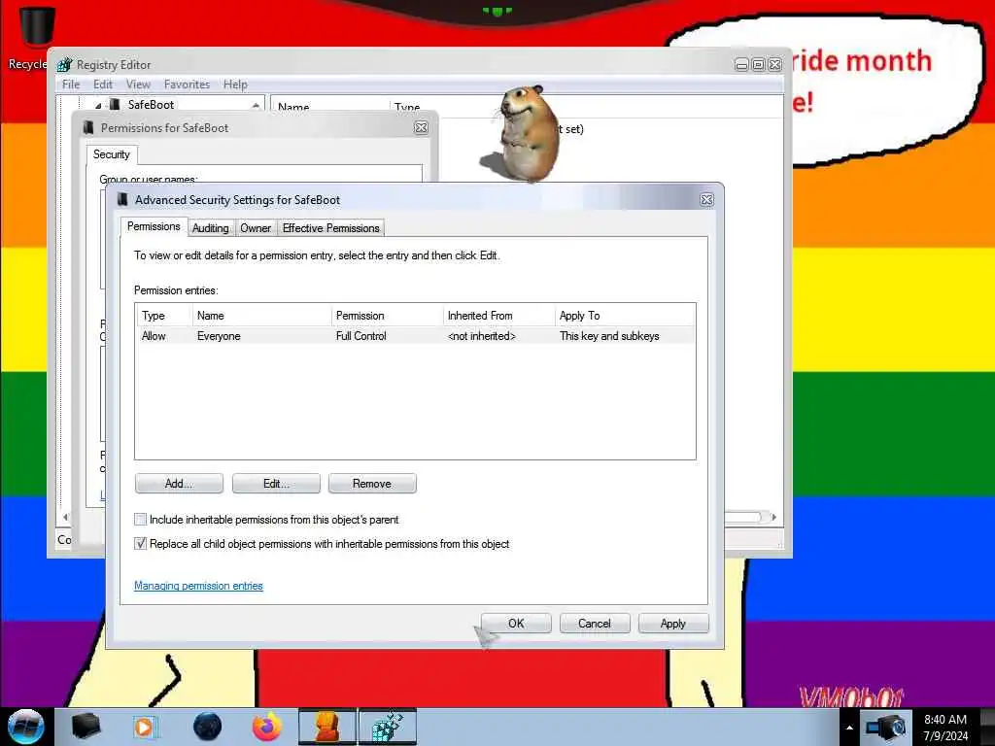Switch to the Auditing tab
This screenshot has height=746, width=995.
[x=211, y=227]
